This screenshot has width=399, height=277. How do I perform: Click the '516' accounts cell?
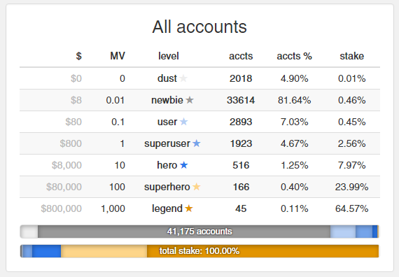tap(241, 165)
